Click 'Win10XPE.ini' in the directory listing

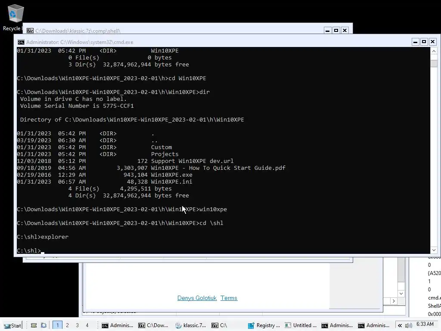[x=171, y=182]
